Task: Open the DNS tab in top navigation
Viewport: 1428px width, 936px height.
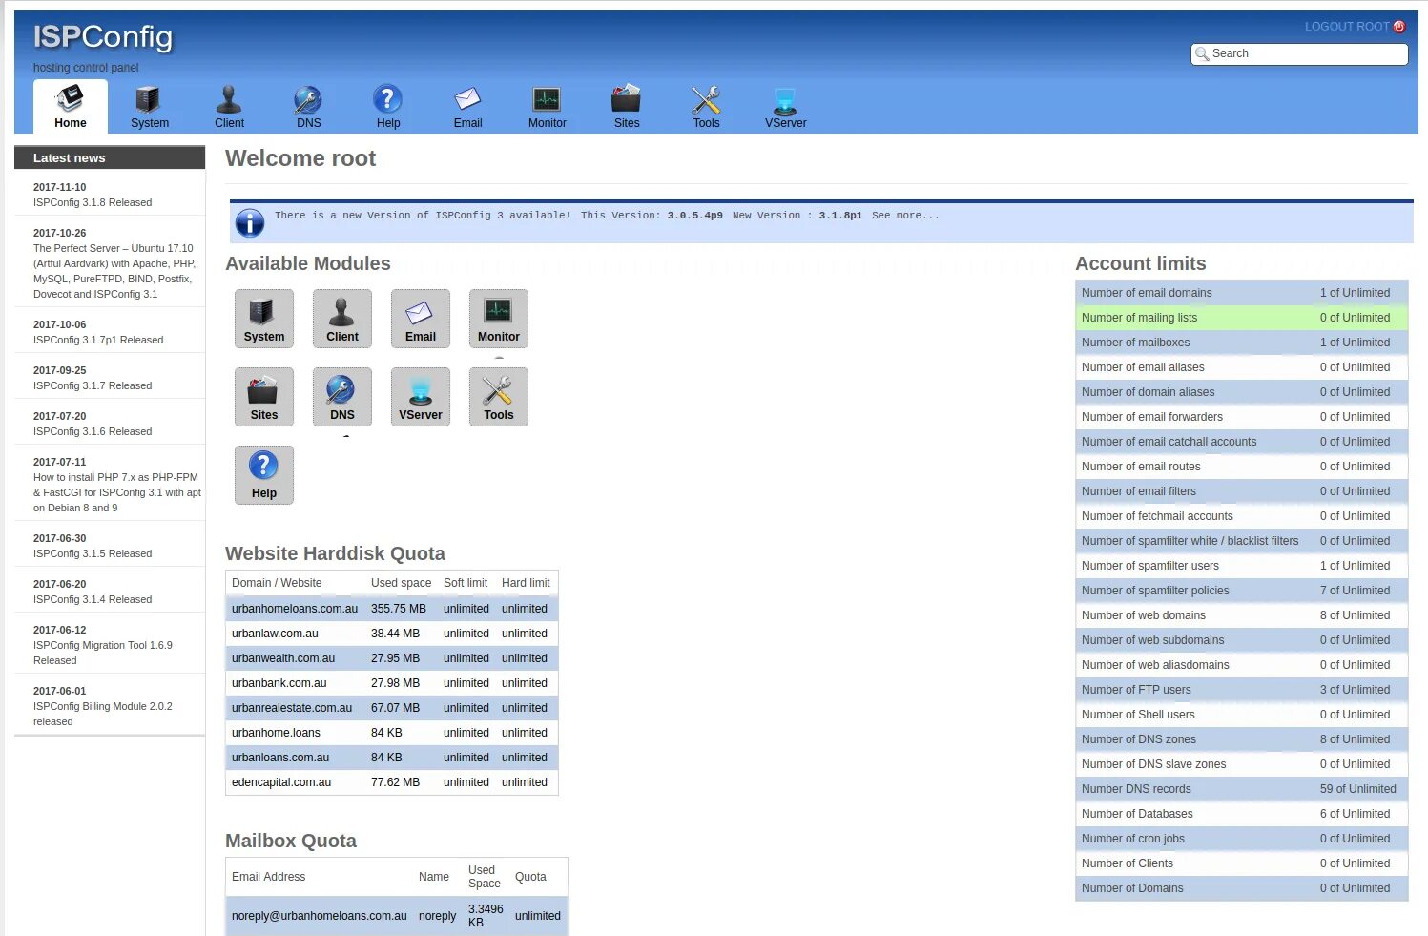Action: 308,107
